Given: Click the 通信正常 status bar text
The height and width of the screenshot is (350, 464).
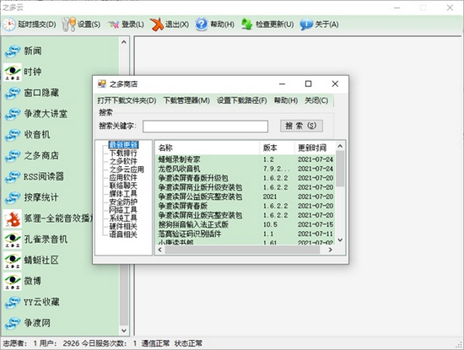Looking at the screenshot, I should click(x=155, y=343).
